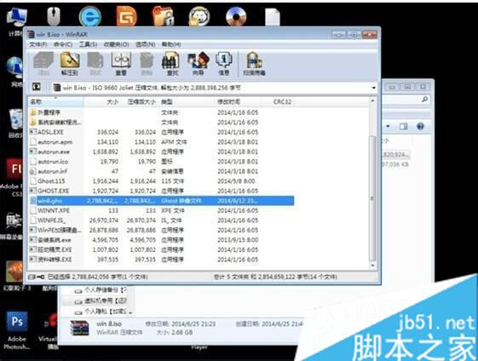Image resolution: width=478 pixels, height=361 pixels.
Task: Sort by the Name (名称) column header
Action: tap(55, 102)
